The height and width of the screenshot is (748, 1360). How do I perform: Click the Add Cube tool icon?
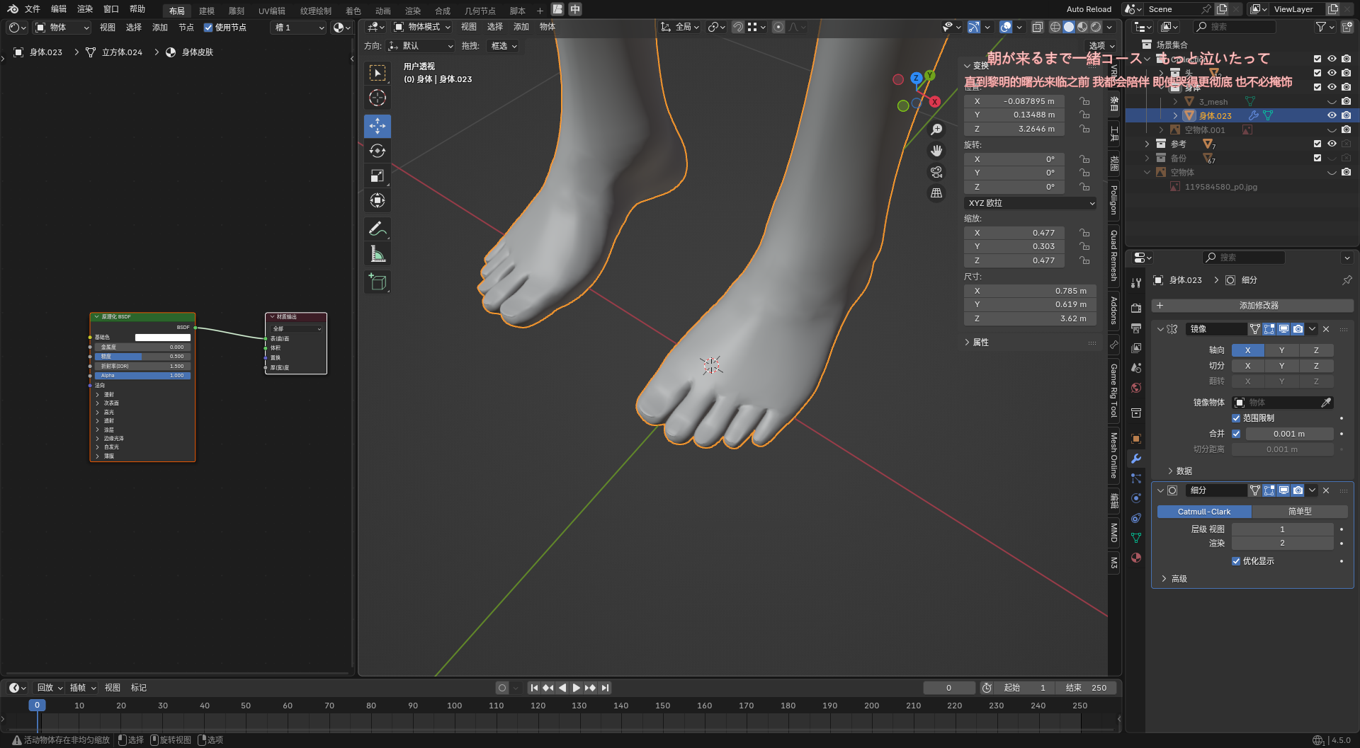(x=378, y=282)
